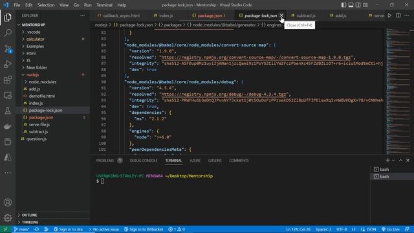Toggle the secondary side bar layout

(x=358, y=5)
